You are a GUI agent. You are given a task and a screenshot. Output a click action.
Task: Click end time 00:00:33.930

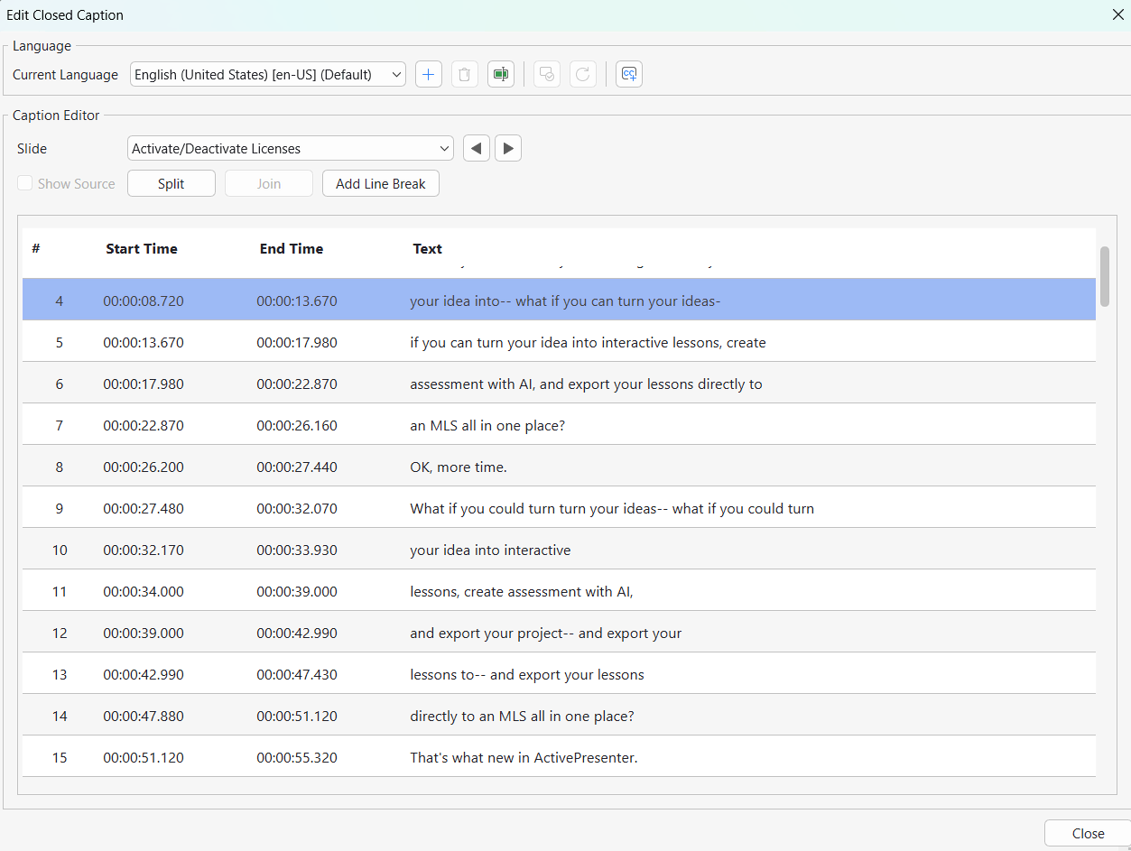[297, 550]
